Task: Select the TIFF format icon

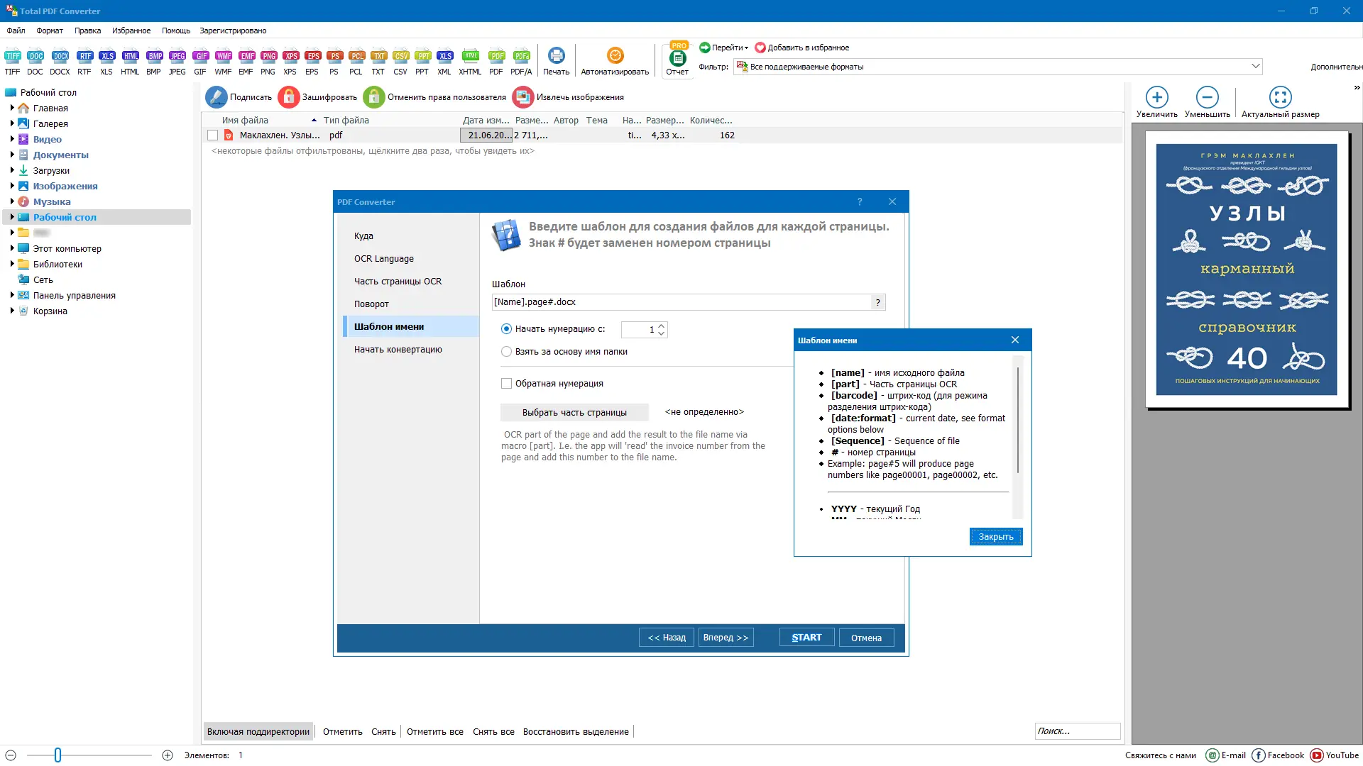Action: [x=12, y=56]
